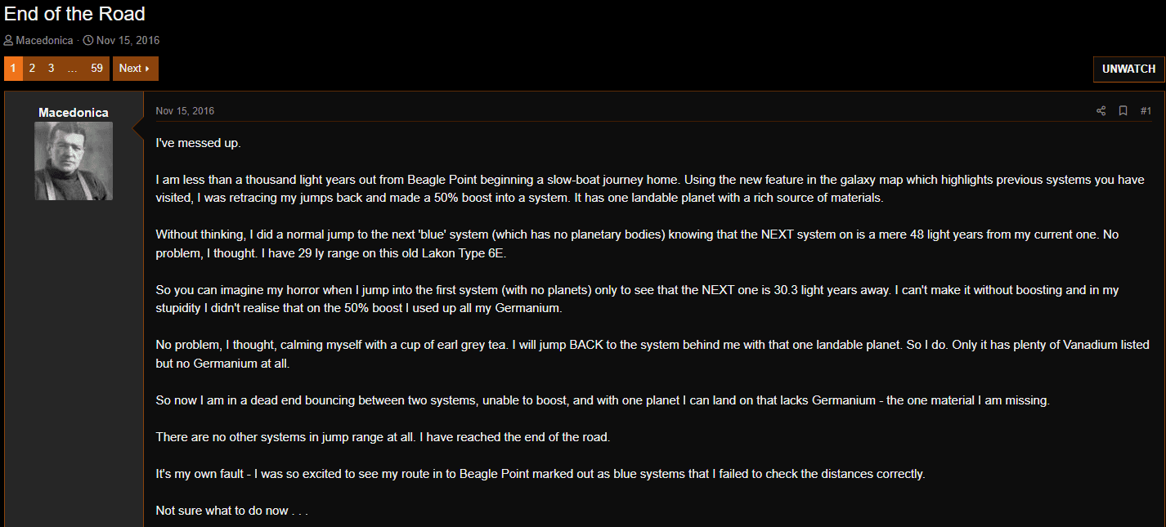Click the "Not sure what to do now" line

coord(231,511)
